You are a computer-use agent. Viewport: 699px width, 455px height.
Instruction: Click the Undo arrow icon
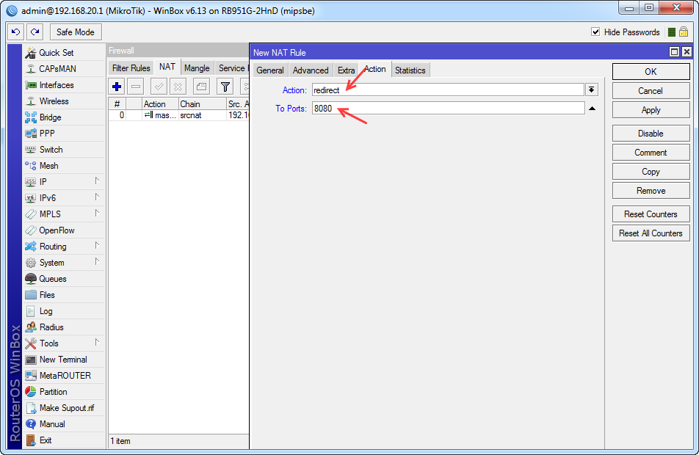(16, 32)
